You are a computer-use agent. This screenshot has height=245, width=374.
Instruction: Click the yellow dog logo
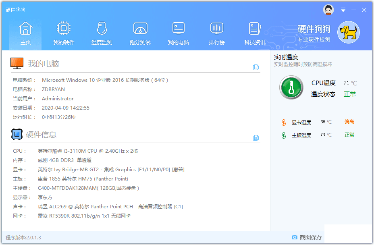tap(349, 32)
